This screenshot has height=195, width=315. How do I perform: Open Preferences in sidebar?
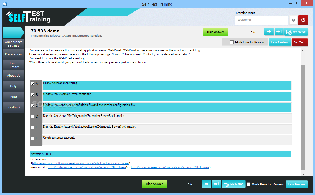pyautogui.click(x=14, y=54)
